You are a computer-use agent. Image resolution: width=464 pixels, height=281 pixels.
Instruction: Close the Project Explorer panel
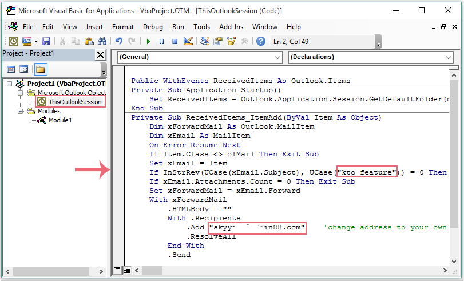(x=100, y=54)
